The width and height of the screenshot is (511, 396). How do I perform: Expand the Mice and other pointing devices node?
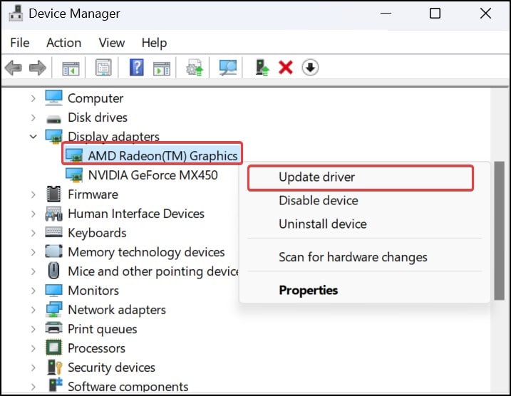[33, 271]
